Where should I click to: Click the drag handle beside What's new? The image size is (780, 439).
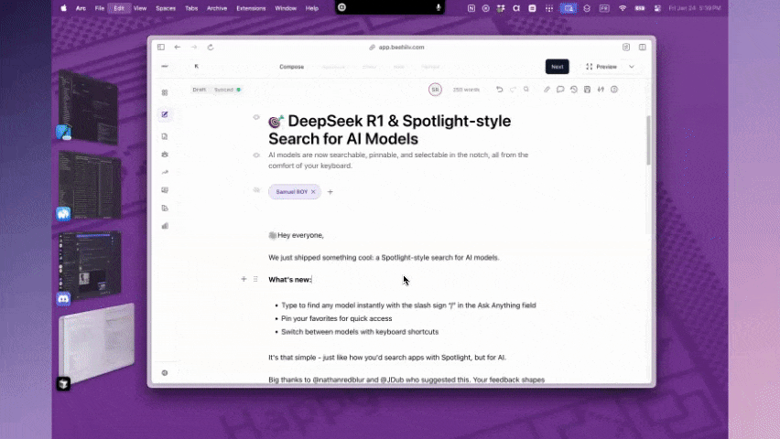coord(255,279)
